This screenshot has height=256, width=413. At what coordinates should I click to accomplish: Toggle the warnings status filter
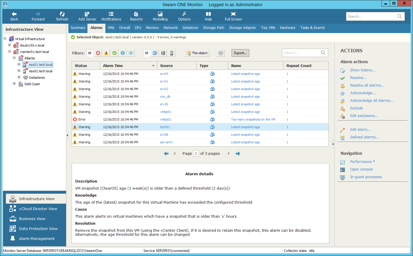[x=106, y=53]
